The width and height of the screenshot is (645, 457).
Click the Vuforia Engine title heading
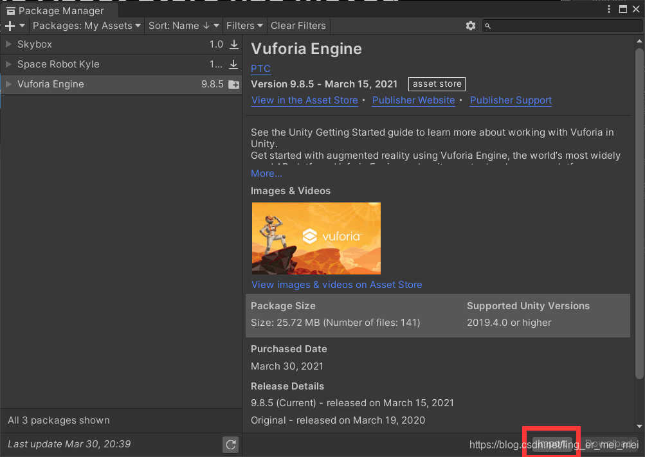[x=307, y=49]
